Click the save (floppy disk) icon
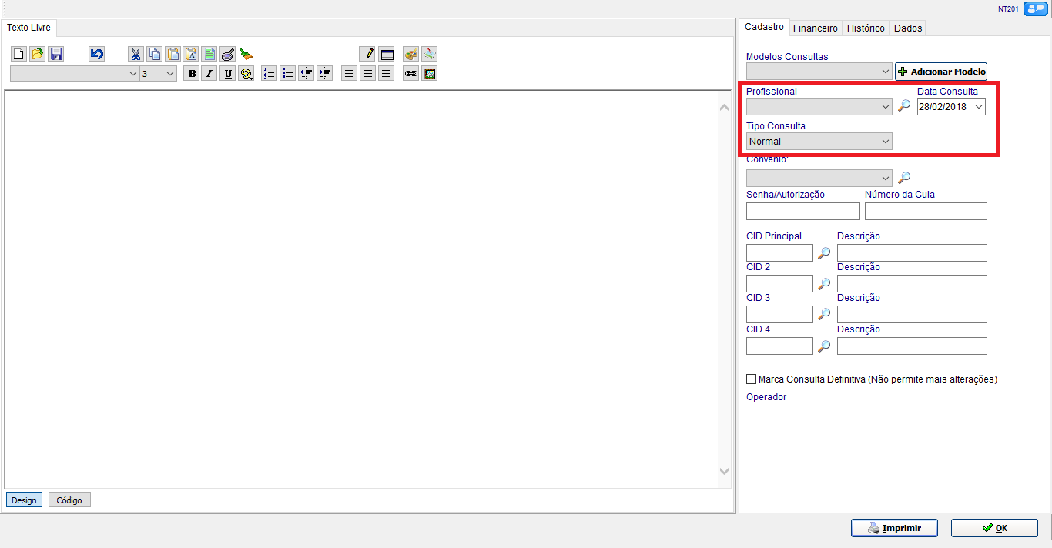This screenshot has height=548, width=1052. tap(56, 54)
